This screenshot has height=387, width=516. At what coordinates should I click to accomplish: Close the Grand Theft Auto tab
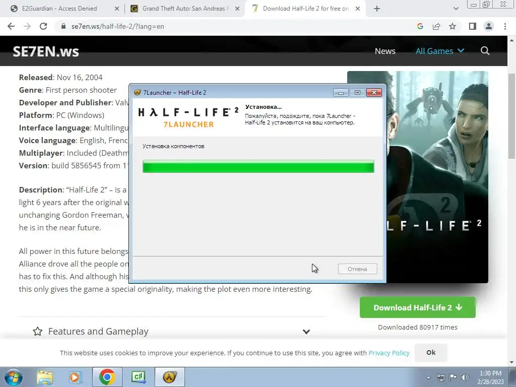coord(237,9)
